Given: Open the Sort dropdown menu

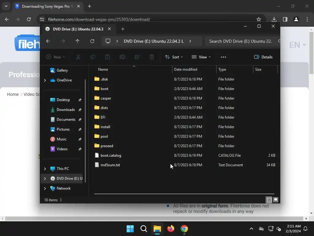Looking at the screenshot, I should [x=174, y=57].
